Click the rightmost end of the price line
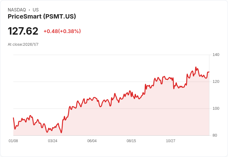Image resolution: width=228 pixels, height=157 pixels. point(209,72)
